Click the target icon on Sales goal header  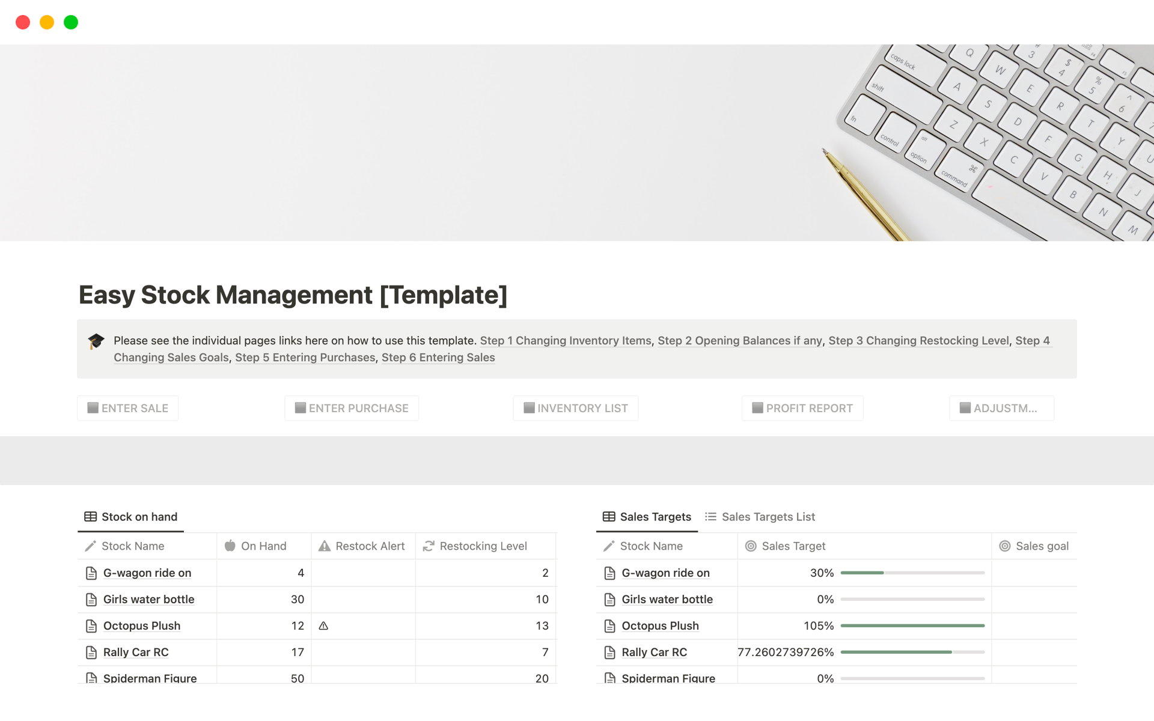(1005, 546)
